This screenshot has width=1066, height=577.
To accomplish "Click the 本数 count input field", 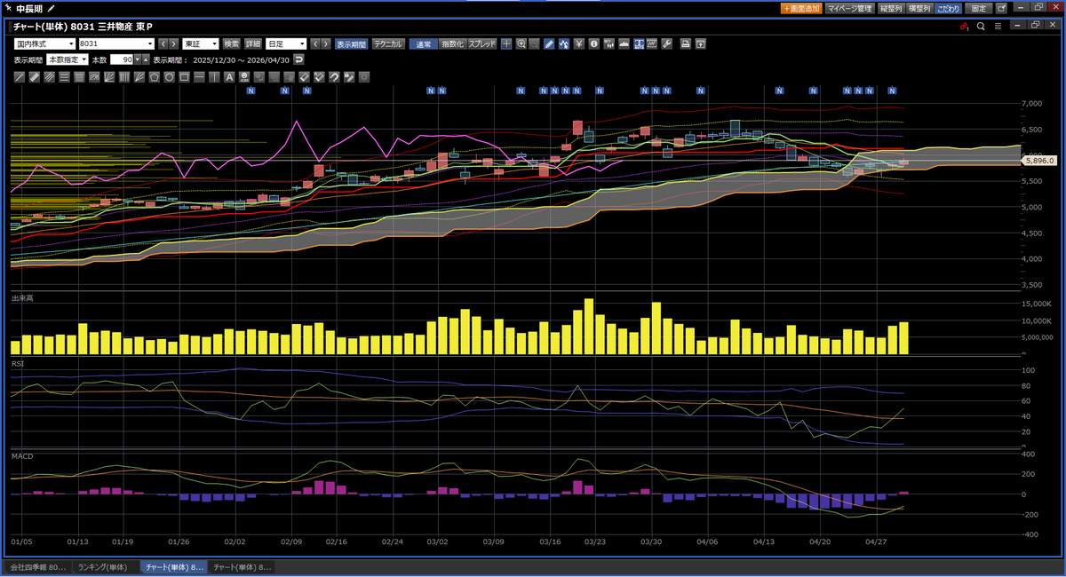I will (x=121, y=59).
